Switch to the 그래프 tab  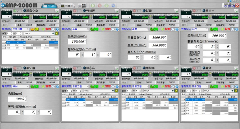[x=67, y=6]
